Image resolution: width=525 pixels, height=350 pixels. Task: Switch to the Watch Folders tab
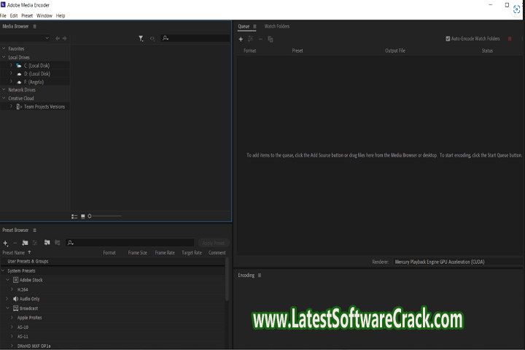[276, 26]
